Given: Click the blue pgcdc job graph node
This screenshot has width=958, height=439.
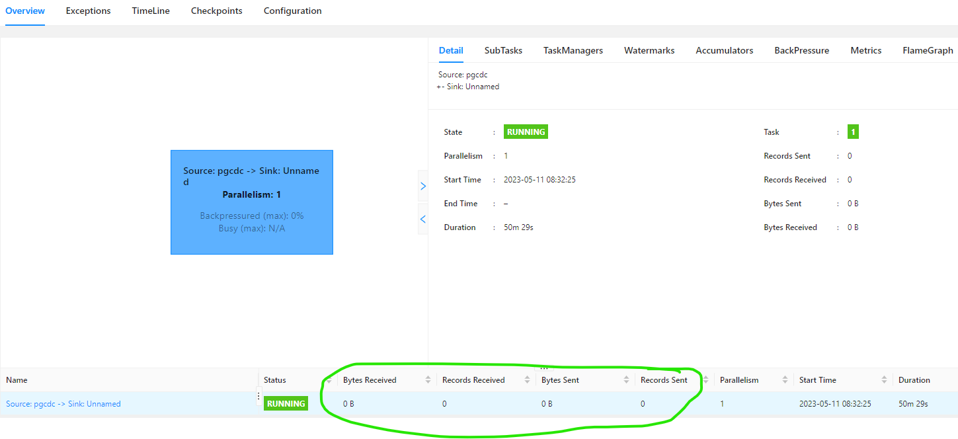Looking at the screenshot, I should (x=252, y=202).
